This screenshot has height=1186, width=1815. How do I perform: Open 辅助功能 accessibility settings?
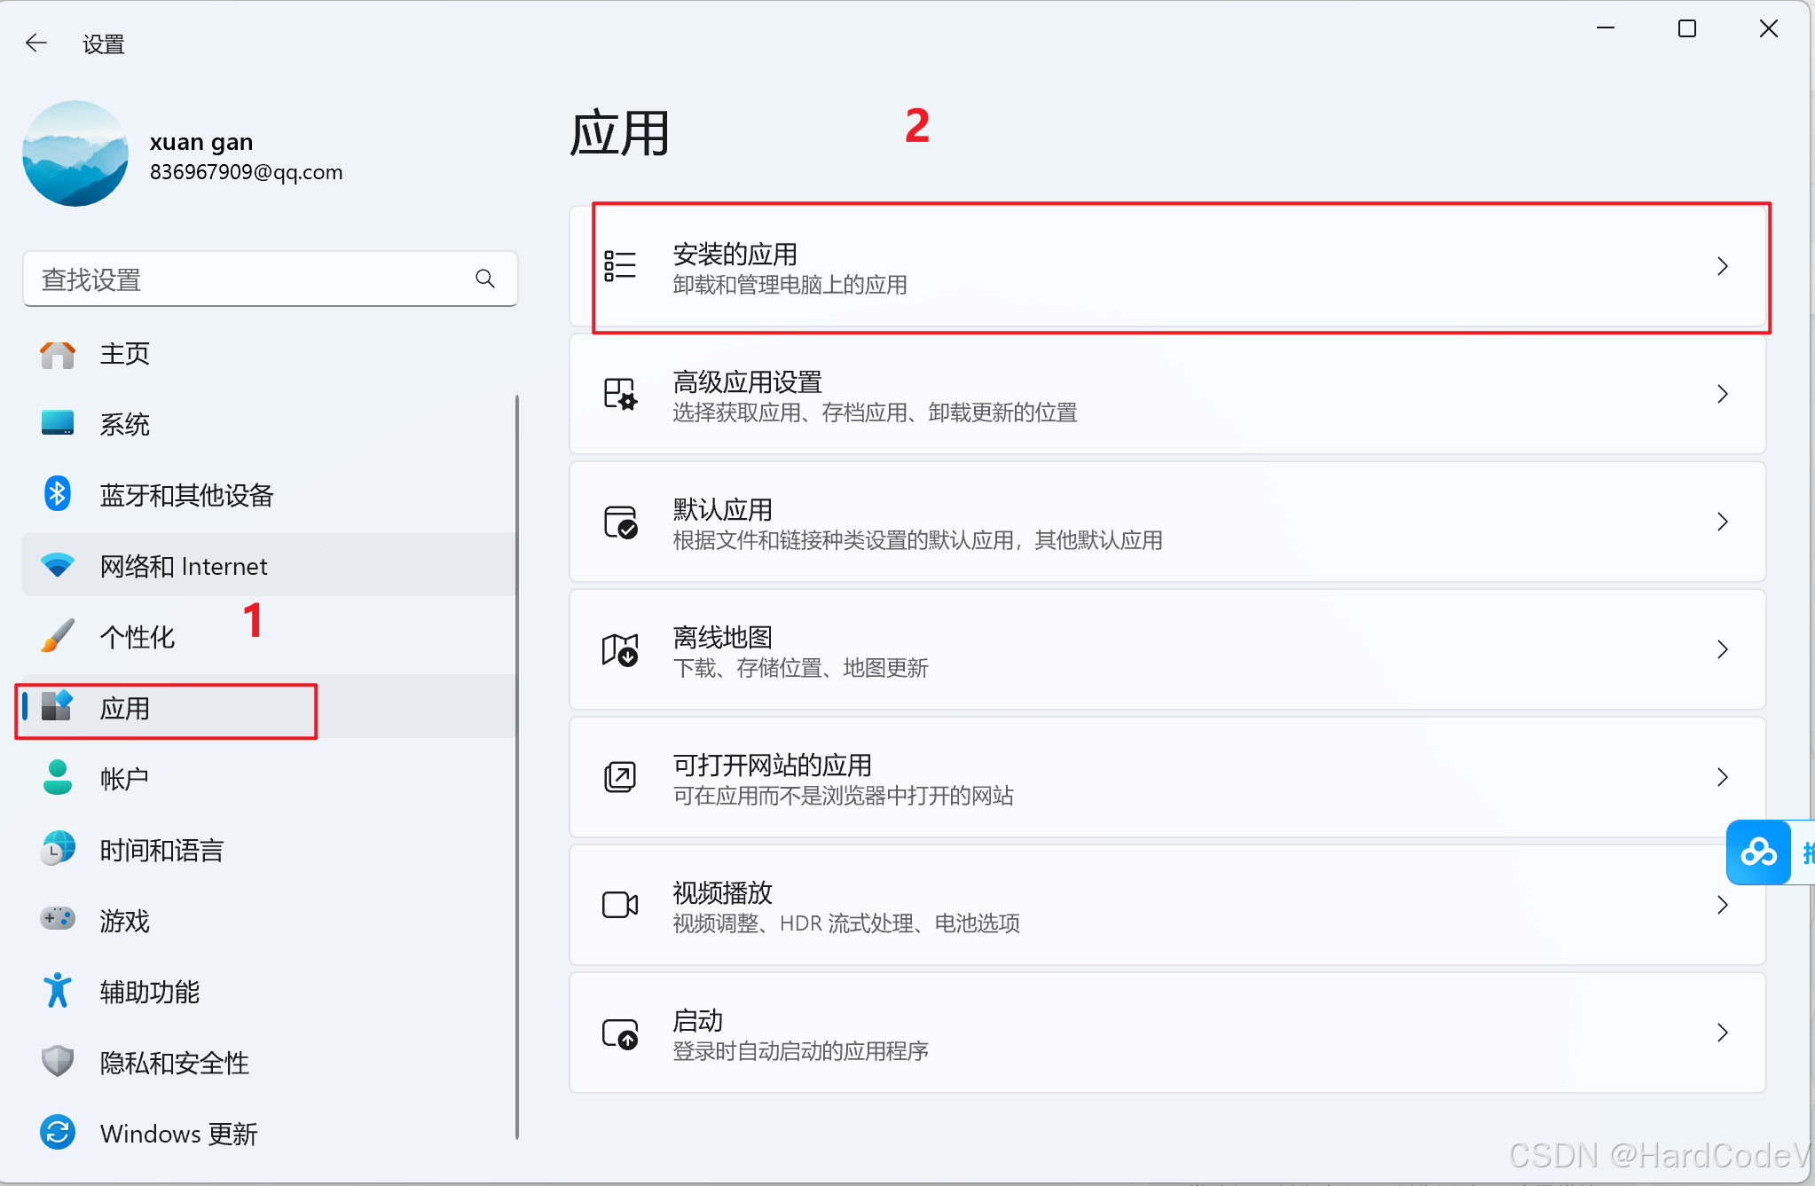click(149, 992)
